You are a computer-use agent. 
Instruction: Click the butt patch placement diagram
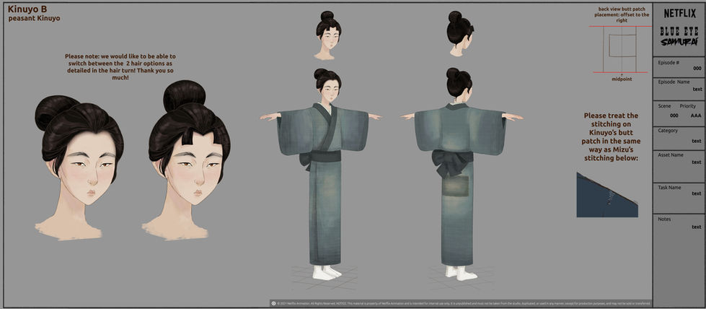pos(622,49)
